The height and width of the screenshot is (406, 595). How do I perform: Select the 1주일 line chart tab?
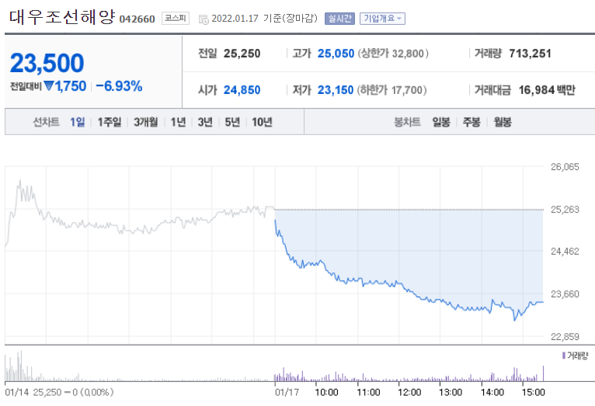[110, 122]
